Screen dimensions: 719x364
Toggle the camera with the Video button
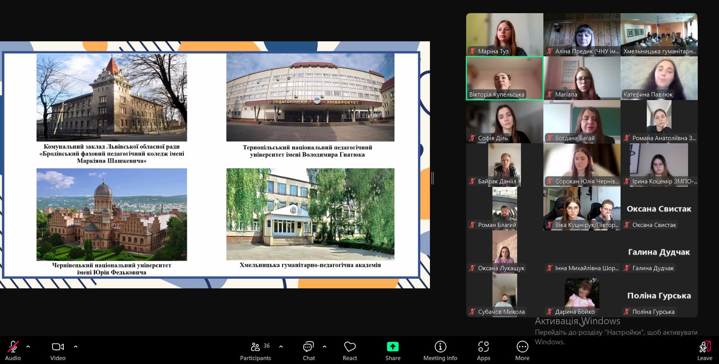point(58,350)
